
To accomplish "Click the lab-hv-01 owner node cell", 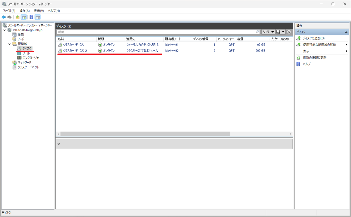I will (x=172, y=45).
